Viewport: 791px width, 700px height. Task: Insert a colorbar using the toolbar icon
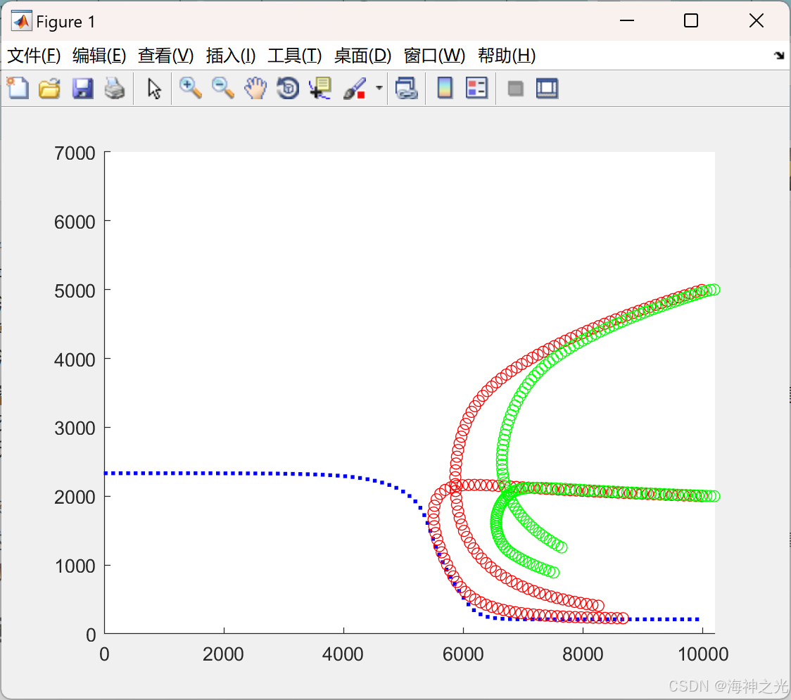click(x=445, y=88)
